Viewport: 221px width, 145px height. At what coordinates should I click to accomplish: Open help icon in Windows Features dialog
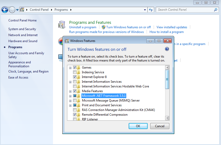tap(167, 49)
